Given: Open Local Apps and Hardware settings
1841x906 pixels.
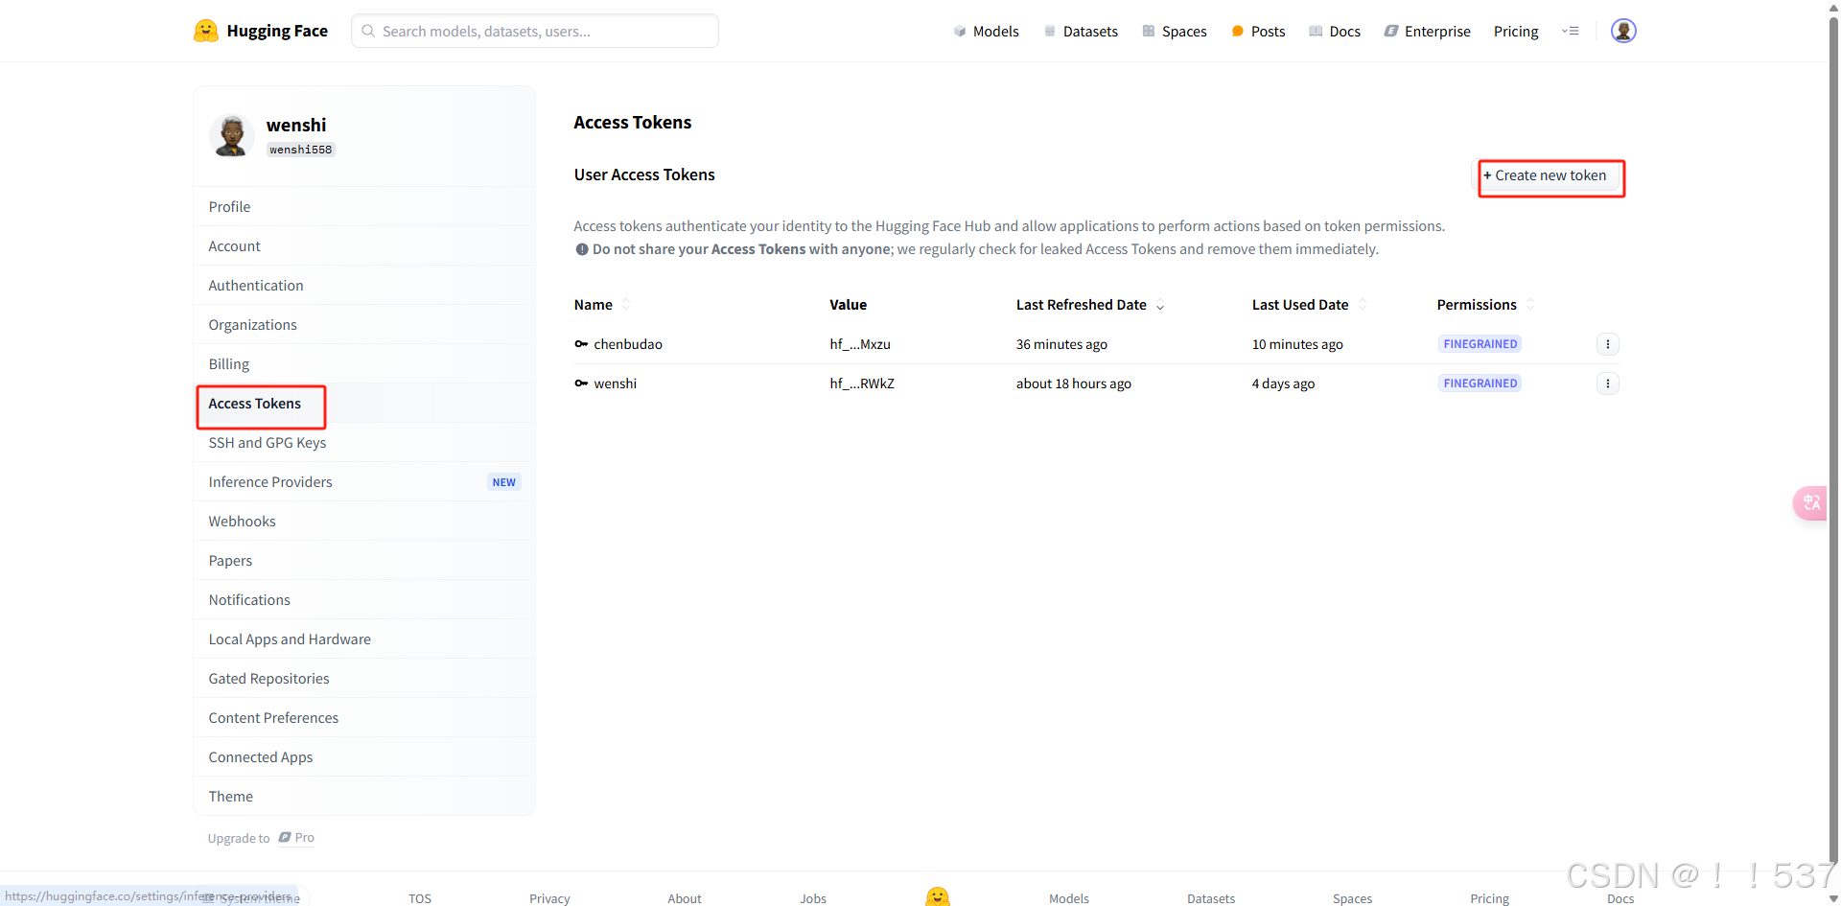Looking at the screenshot, I should pyautogui.click(x=364, y=639).
